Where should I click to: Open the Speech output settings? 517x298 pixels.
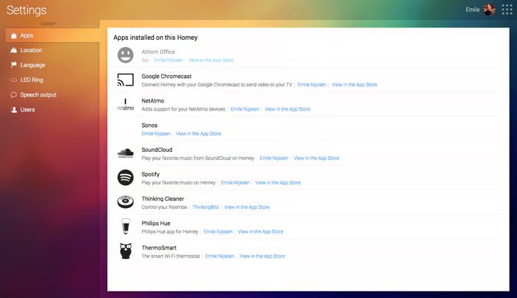[52, 95]
